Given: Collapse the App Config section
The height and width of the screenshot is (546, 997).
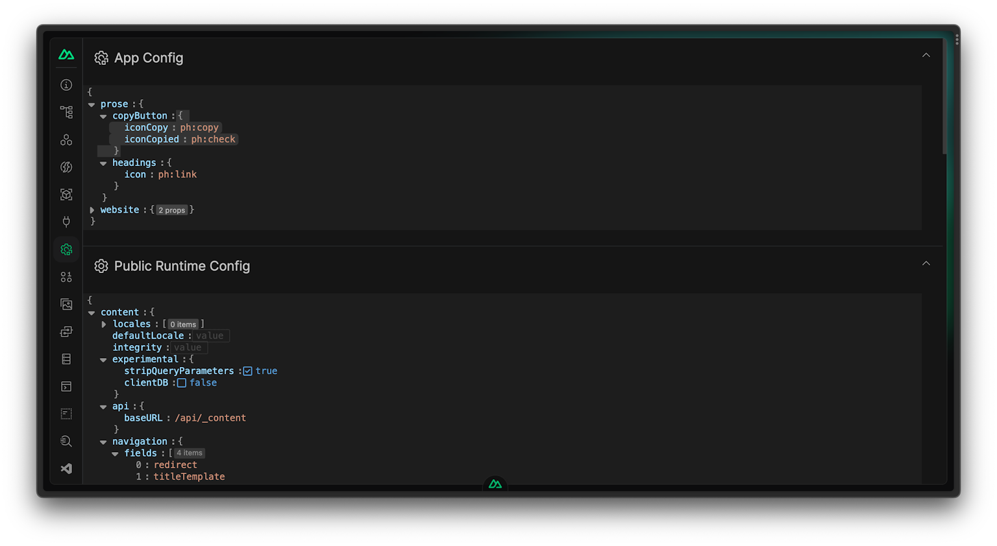Looking at the screenshot, I should coord(926,56).
